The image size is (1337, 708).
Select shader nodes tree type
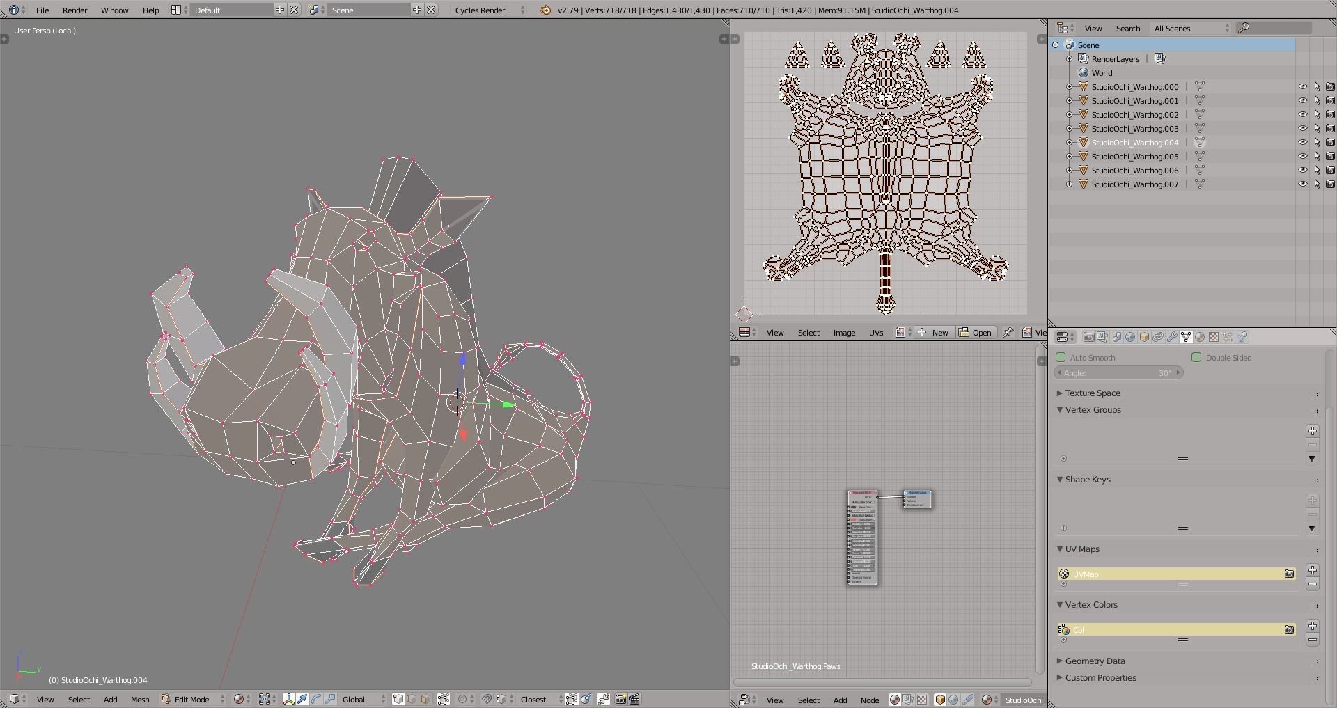coord(895,700)
